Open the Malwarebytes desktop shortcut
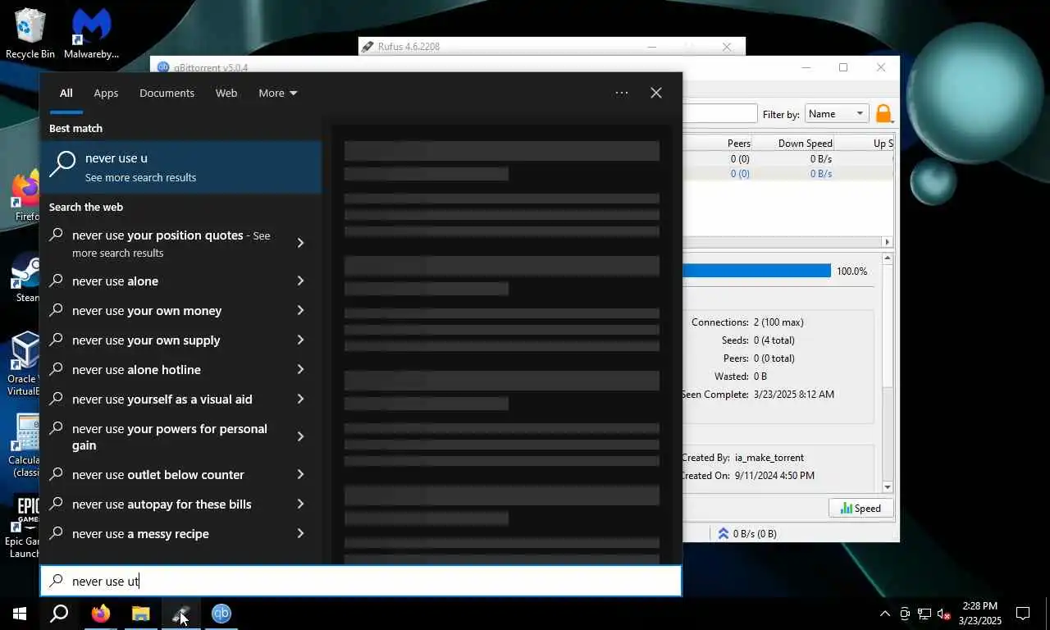The image size is (1050, 630). (91, 34)
